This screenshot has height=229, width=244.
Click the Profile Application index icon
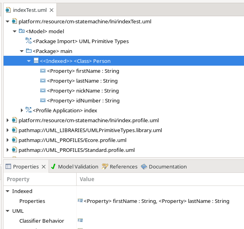click(x=28, y=110)
